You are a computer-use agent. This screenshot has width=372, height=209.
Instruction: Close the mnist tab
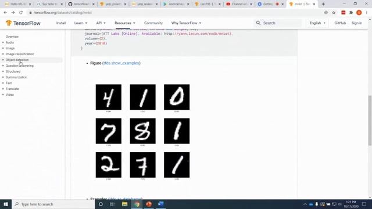pos(314,4)
